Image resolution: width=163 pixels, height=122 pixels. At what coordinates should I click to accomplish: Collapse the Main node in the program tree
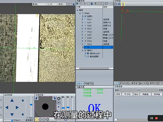tap(80, 13)
